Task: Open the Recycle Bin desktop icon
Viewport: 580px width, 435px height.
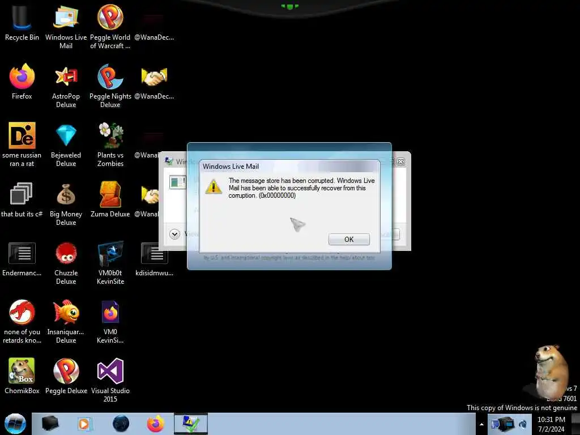Action: (22, 23)
